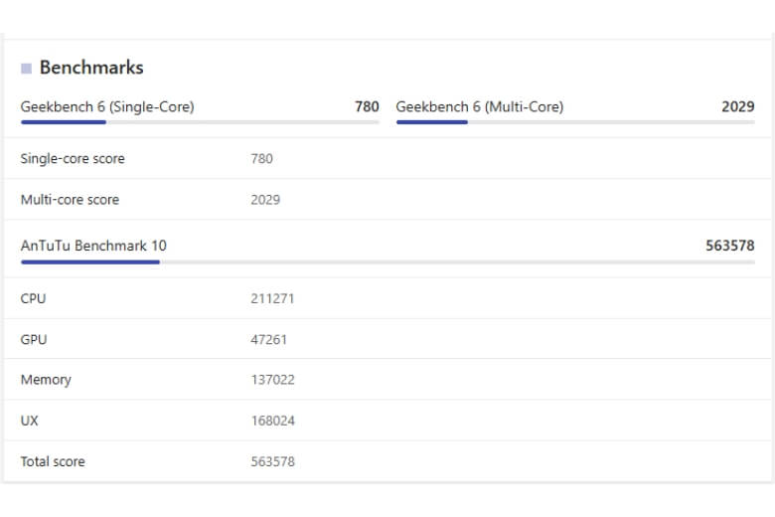Click the GPU row label
This screenshot has width=775, height=517.
point(34,340)
